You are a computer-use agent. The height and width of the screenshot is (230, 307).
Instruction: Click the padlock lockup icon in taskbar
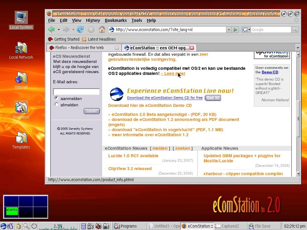point(18,226)
